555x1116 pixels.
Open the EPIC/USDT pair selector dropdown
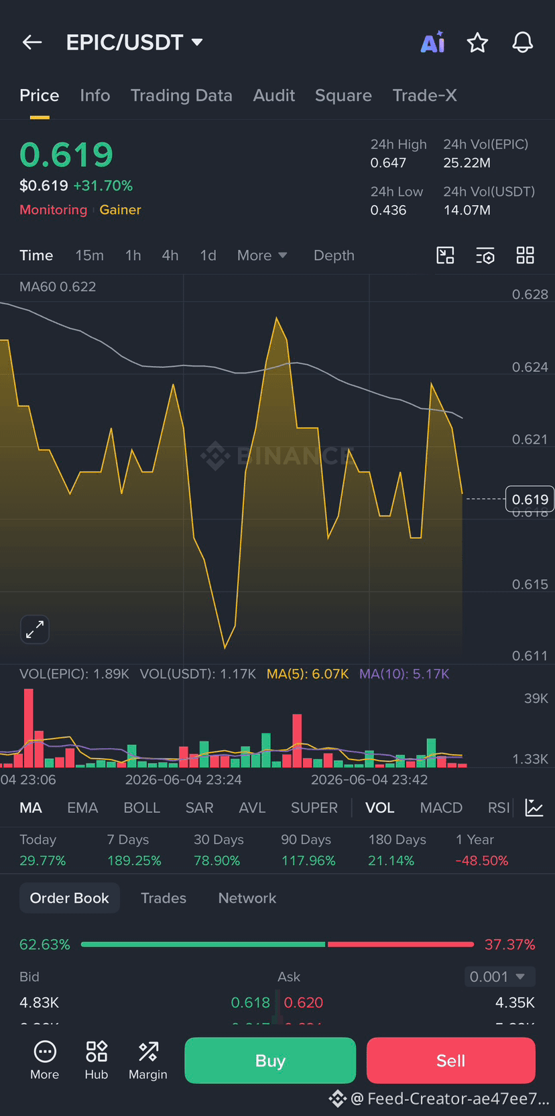[134, 42]
